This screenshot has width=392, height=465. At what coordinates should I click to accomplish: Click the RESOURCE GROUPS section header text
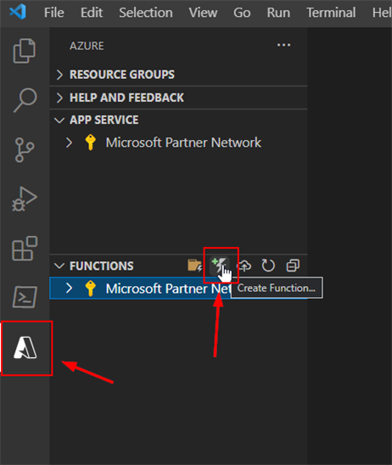122,75
